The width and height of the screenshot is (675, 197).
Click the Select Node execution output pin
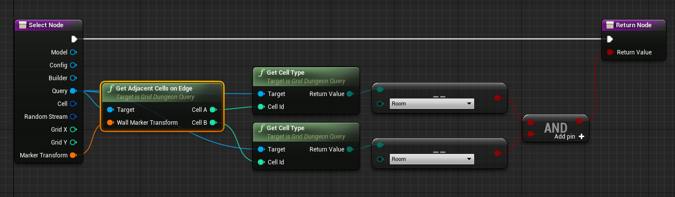(x=74, y=39)
